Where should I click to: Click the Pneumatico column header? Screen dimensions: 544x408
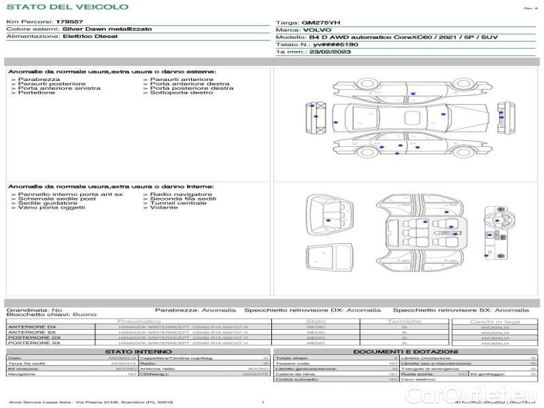(x=139, y=321)
